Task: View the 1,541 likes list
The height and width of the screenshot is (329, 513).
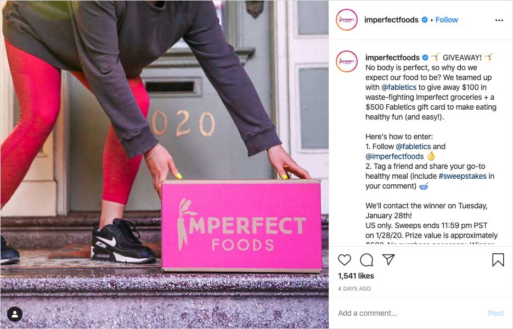Action: pos(356,276)
